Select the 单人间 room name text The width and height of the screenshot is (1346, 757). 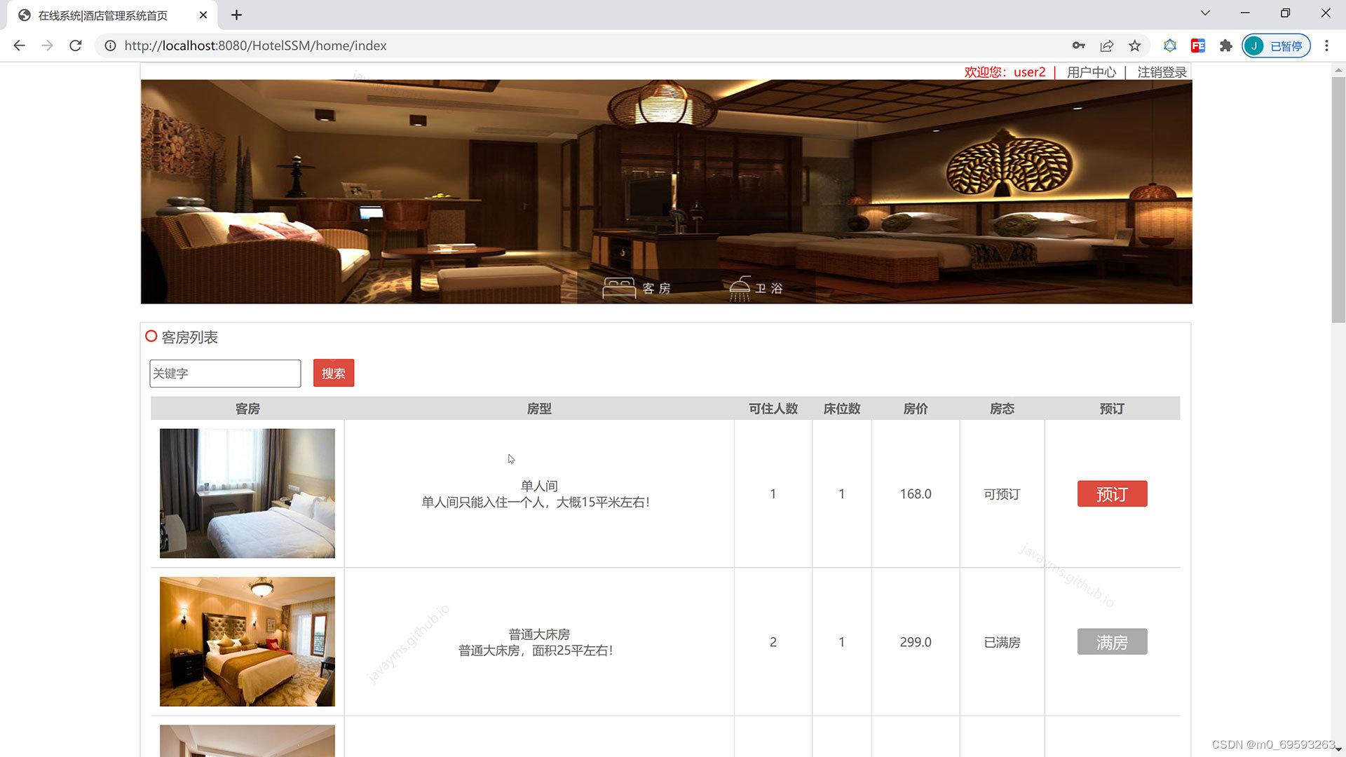tap(539, 486)
